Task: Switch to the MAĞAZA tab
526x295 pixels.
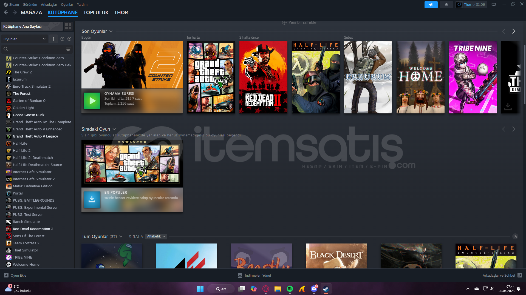Action: coord(32,13)
